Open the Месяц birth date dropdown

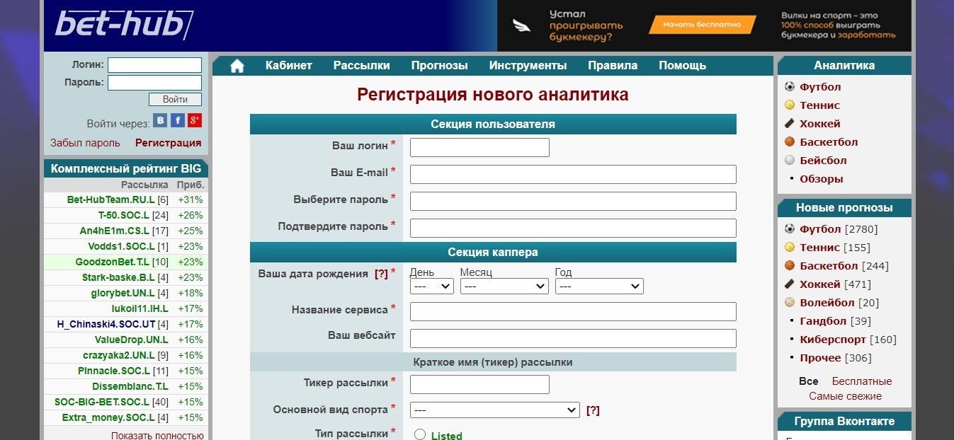tap(504, 286)
